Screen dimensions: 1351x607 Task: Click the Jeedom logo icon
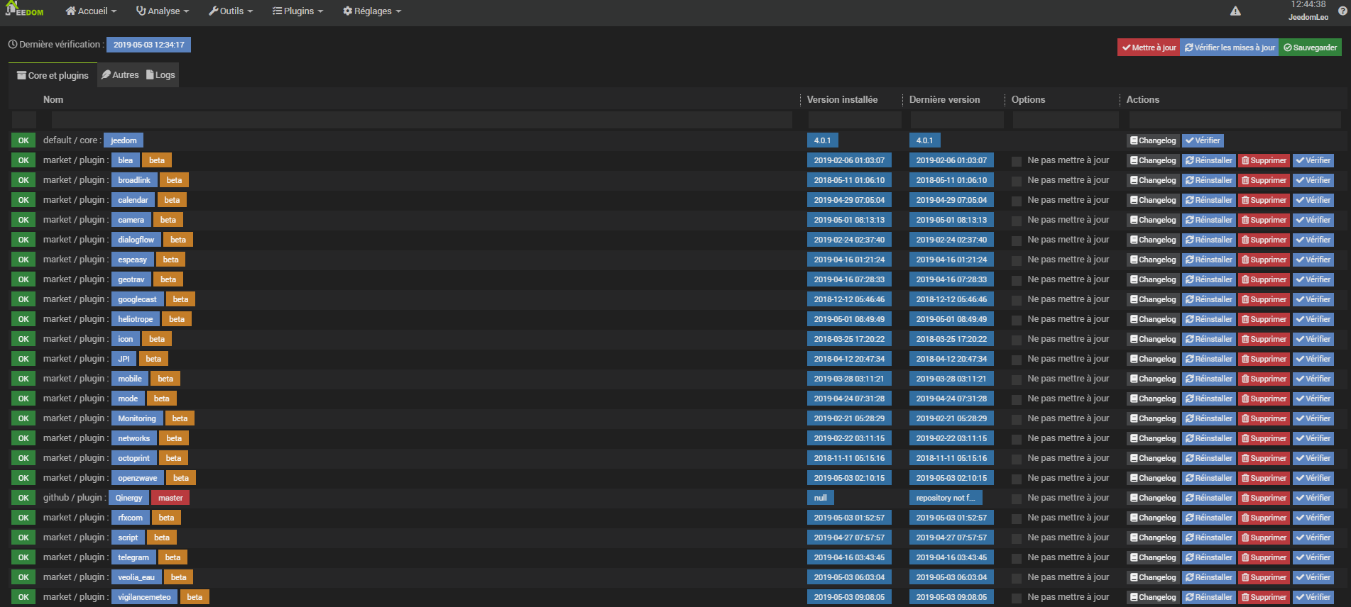point(24,9)
